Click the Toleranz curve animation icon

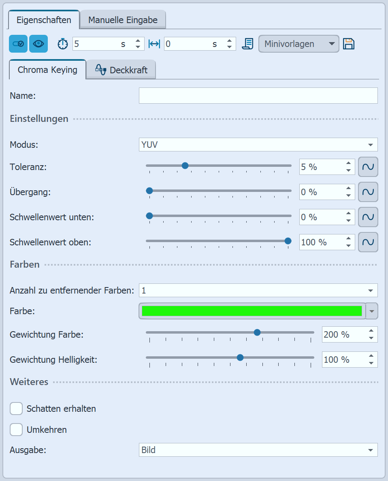pyautogui.click(x=368, y=167)
